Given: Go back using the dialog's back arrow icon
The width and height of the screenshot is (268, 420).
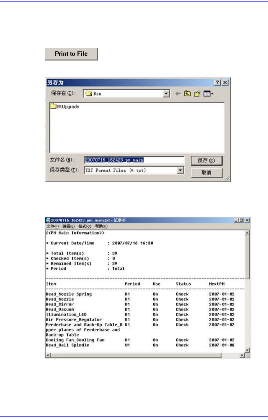Looking at the screenshot, I should 178,93.
